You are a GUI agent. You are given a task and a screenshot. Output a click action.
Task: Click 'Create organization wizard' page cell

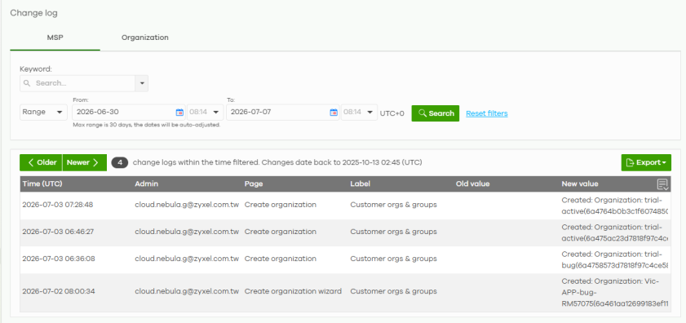293,291
